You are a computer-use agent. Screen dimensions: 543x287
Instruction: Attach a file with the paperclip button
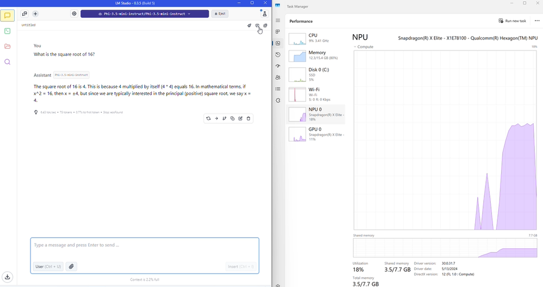click(71, 266)
